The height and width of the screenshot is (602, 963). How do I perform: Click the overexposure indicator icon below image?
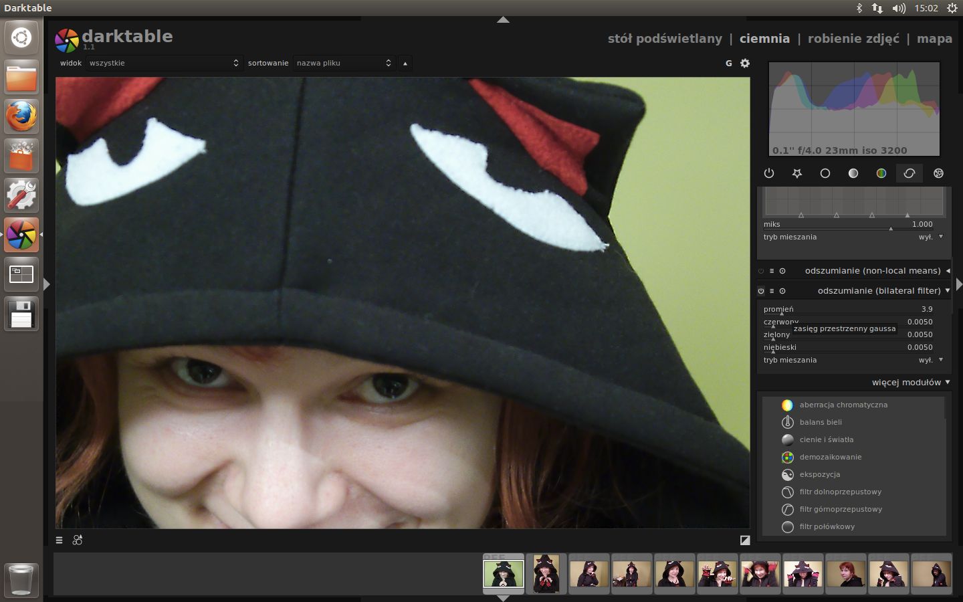click(x=745, y=540)
